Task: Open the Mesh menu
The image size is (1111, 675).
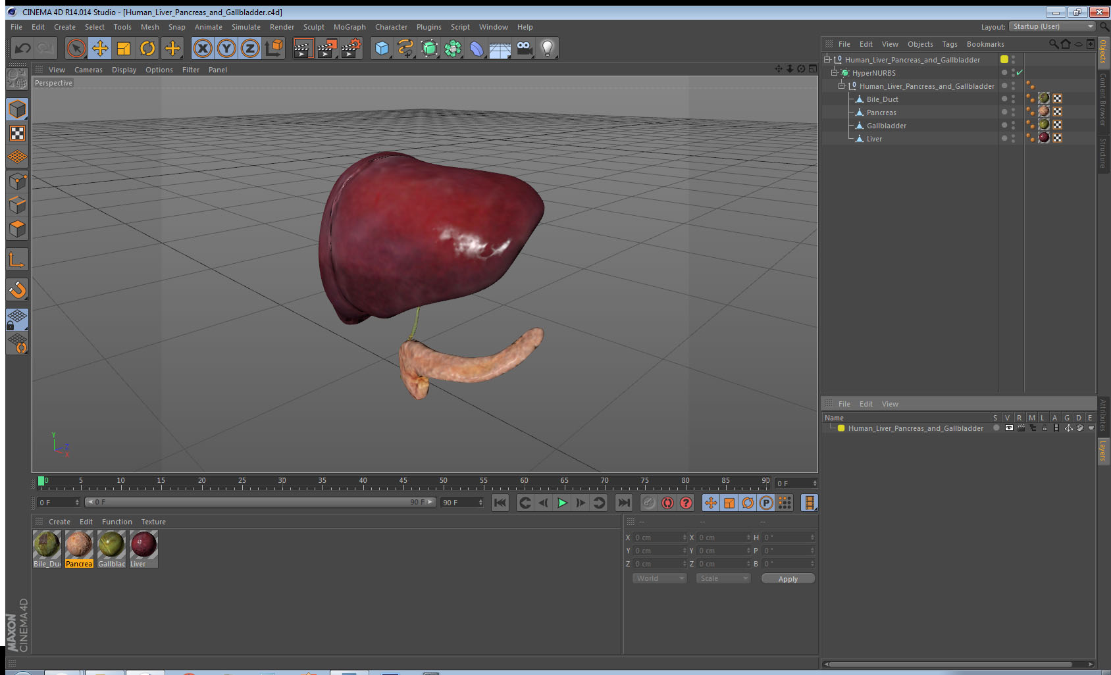Action: tap(149, 27)
